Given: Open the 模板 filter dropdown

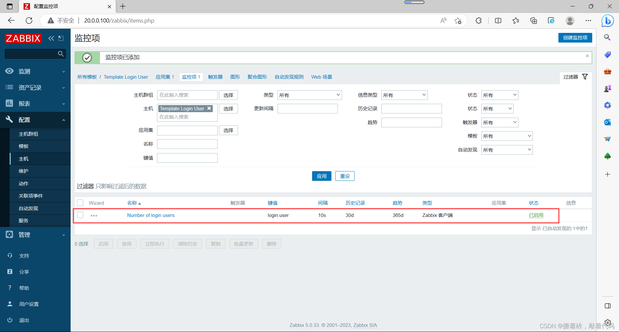Looking at the screenshot, I should point(507,136).
